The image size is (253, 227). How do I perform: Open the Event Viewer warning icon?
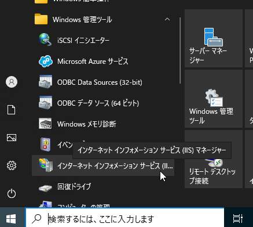point(46,145)
